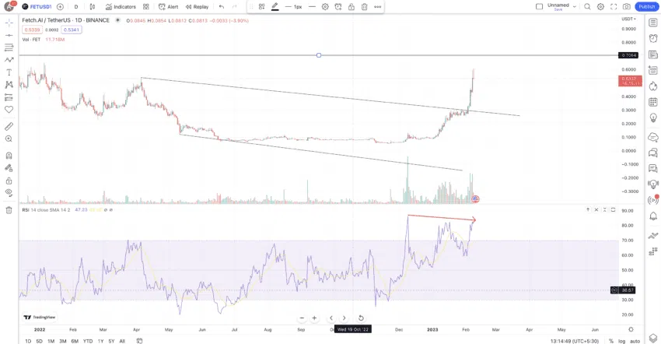Open the FETUSDT symbol search
The width and height of the screenshot is (661, 344).
(37, 7)
